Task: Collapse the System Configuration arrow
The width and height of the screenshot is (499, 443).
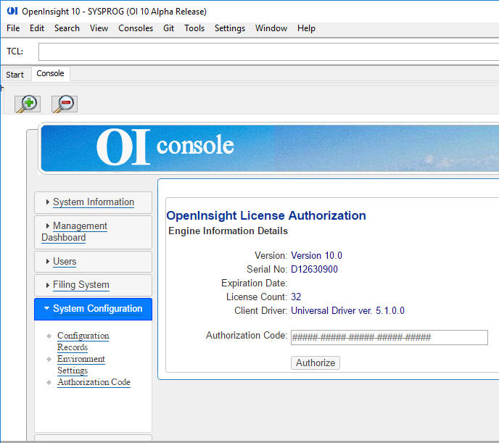Action: coord(46,308)
